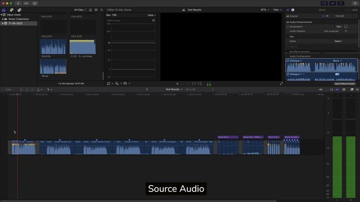Open the Pan Mode None dropdown
Viewport: 360px width, 202px height.
click(338, 41)
